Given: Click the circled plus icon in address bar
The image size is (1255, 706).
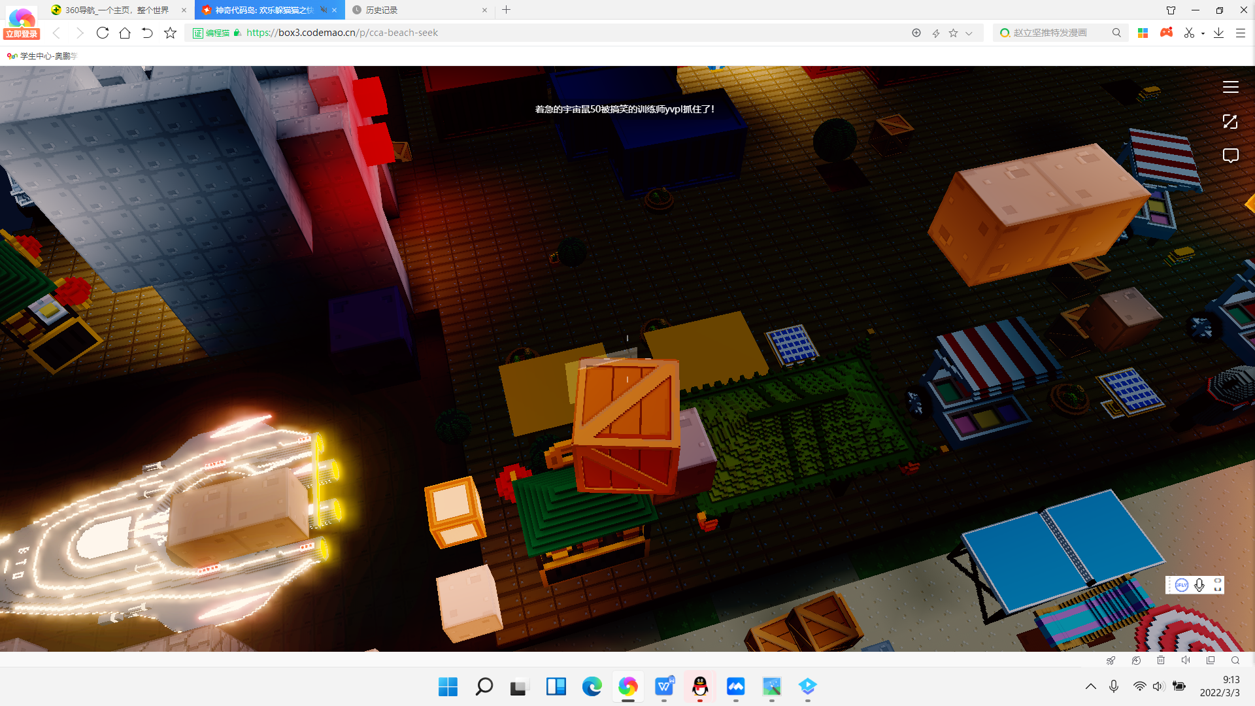Looking at the screenshot, I should (916, 33).
